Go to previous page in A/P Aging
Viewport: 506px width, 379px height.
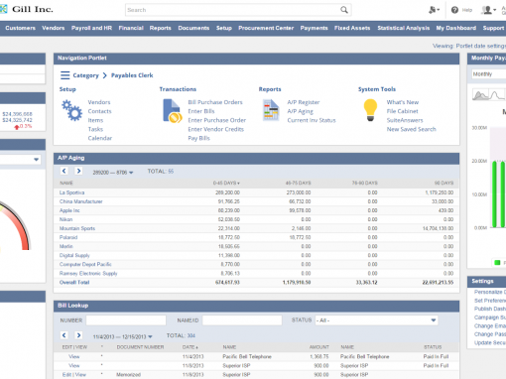click(64, 171)
